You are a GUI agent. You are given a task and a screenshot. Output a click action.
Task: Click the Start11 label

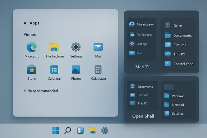click(142, 67)
